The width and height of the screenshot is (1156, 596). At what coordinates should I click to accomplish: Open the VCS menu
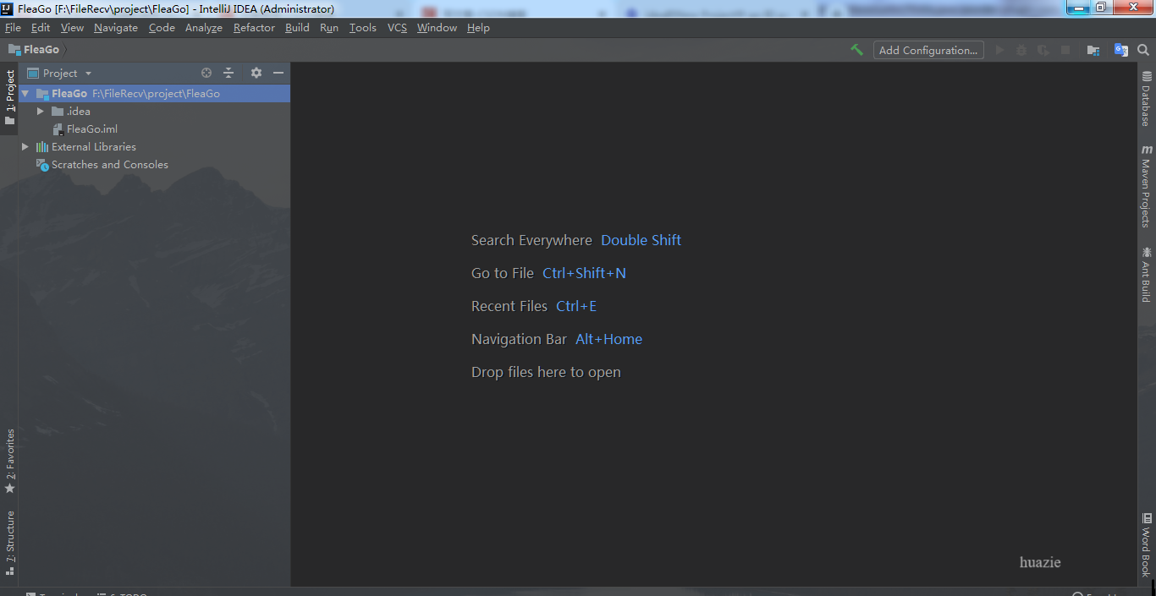[397, 28]
